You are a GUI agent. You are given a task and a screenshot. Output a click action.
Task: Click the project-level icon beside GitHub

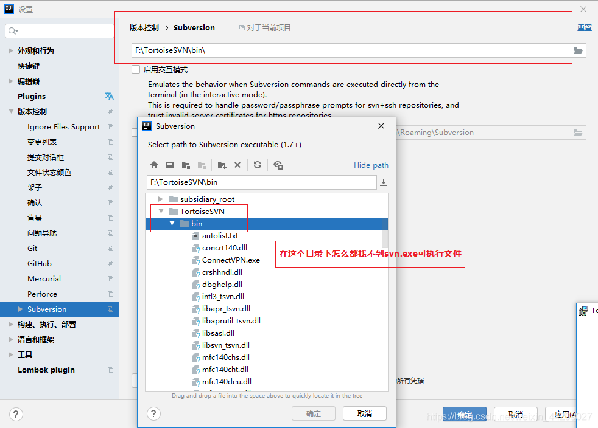(x=111, y=263)
